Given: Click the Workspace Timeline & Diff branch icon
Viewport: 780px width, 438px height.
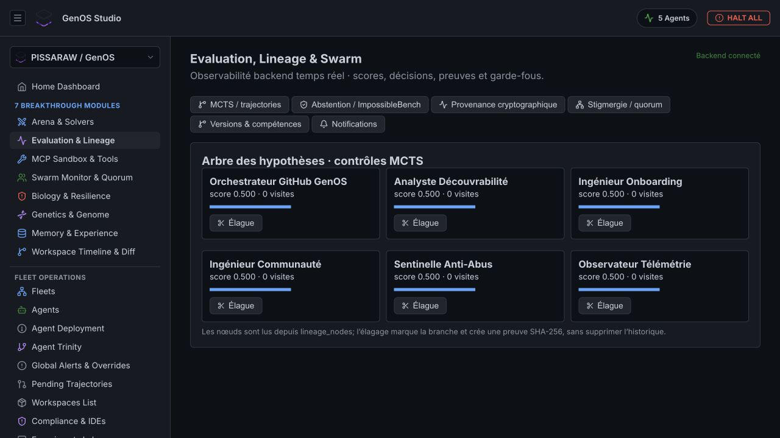Looking at the screenshot, I should (x=22, y=252).
